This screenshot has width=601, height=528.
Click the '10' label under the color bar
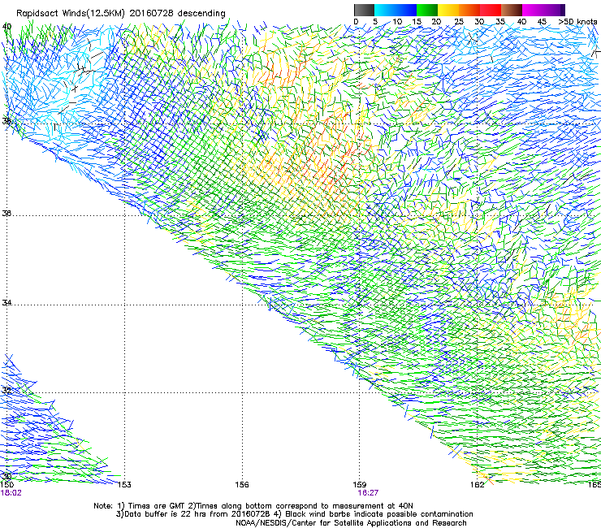pyautogui.click(x=397, y=21)
